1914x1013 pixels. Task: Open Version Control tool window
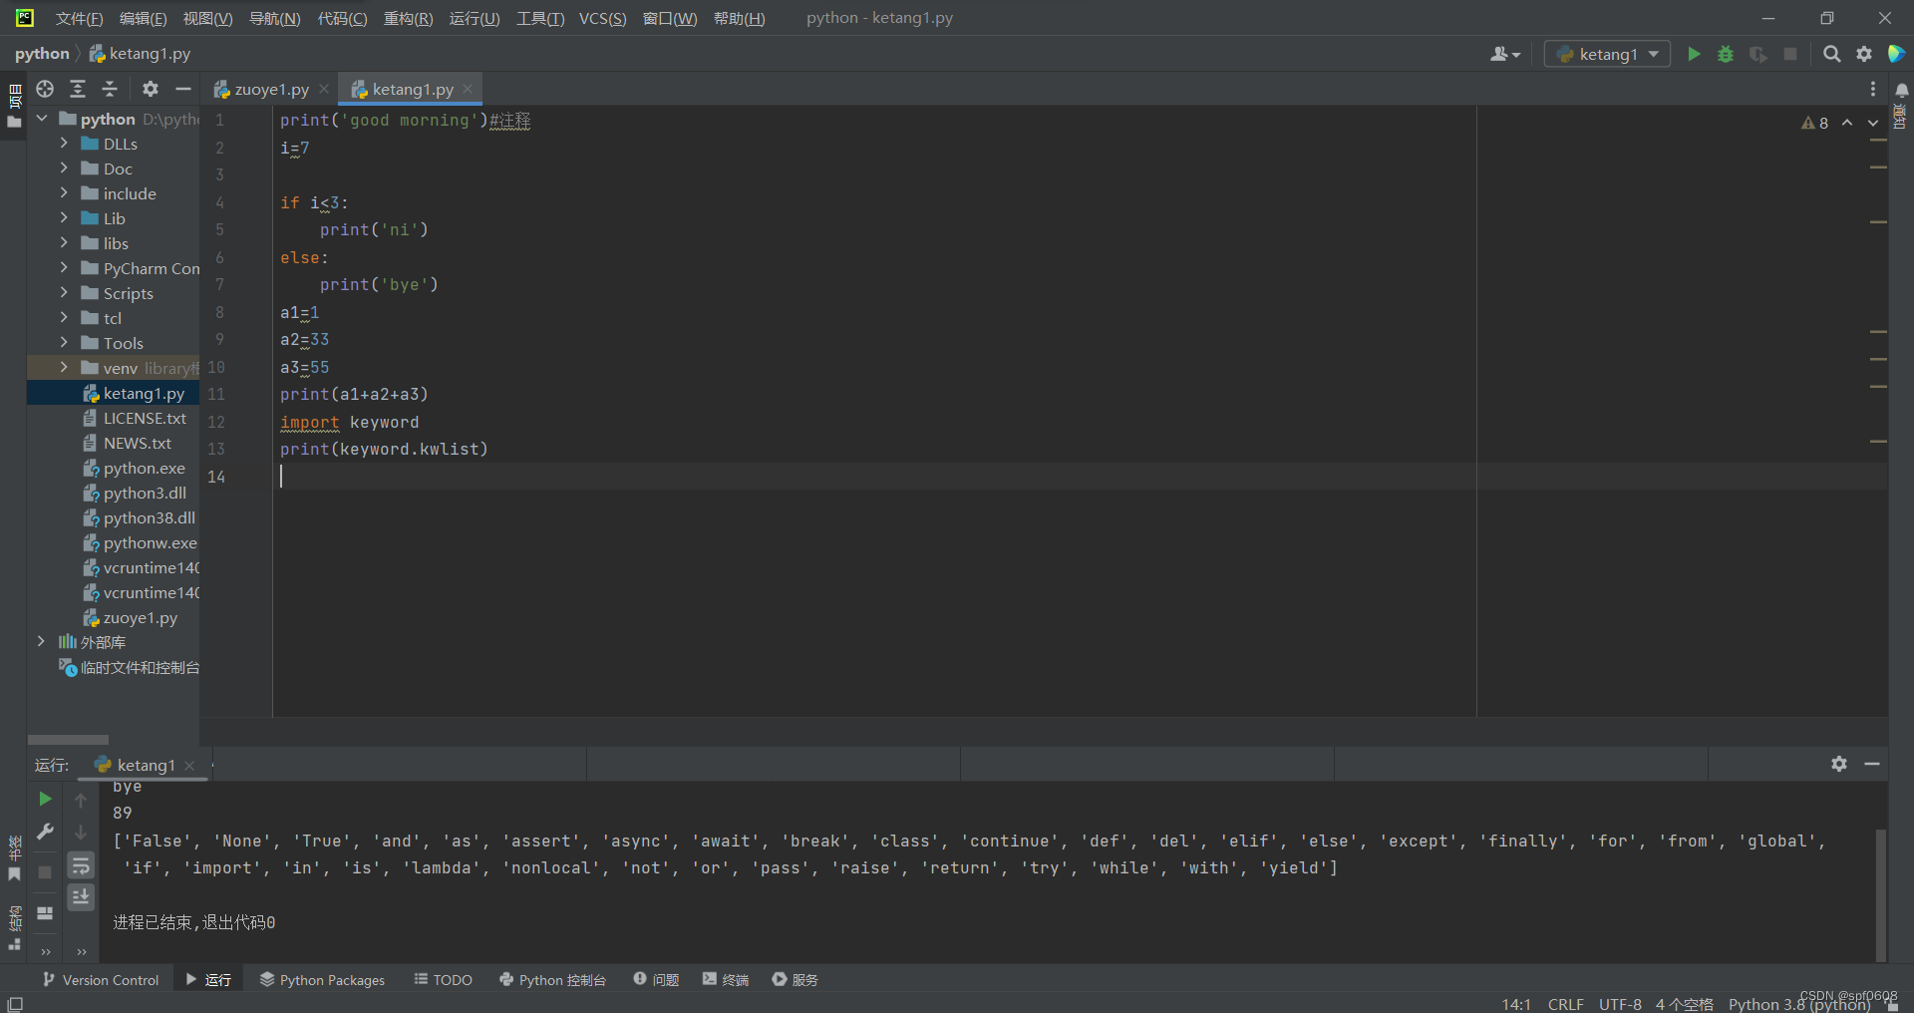pyautogui.click(x=101, y=980)
